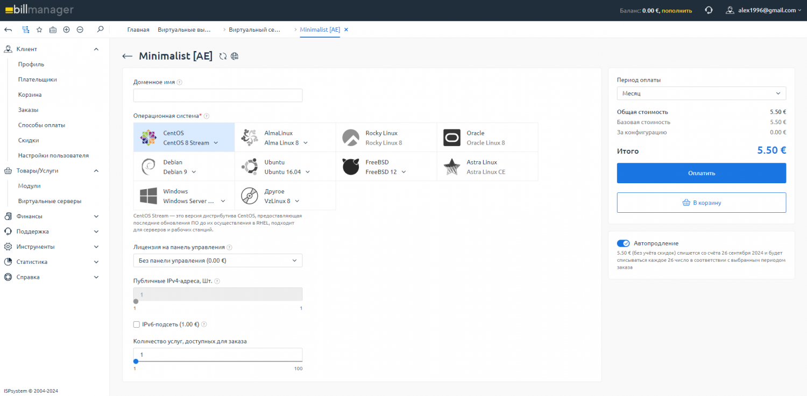The width and height of the screenshot is (807, 396).
Task: Open the Период оплаты dropdown
Action: [701, 93]
